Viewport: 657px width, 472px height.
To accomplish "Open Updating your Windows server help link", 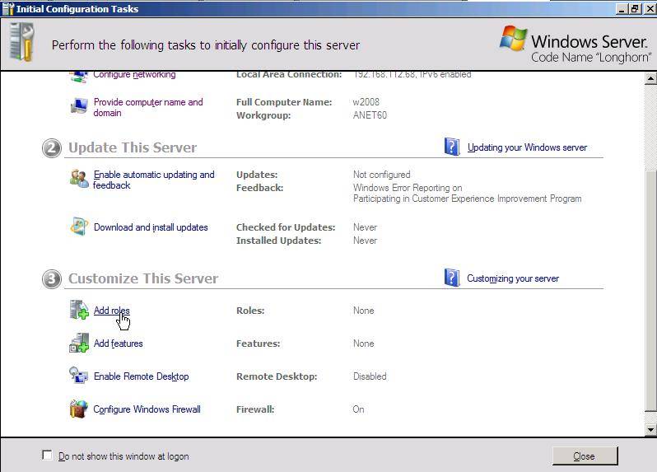I will [x=527, y=147].
